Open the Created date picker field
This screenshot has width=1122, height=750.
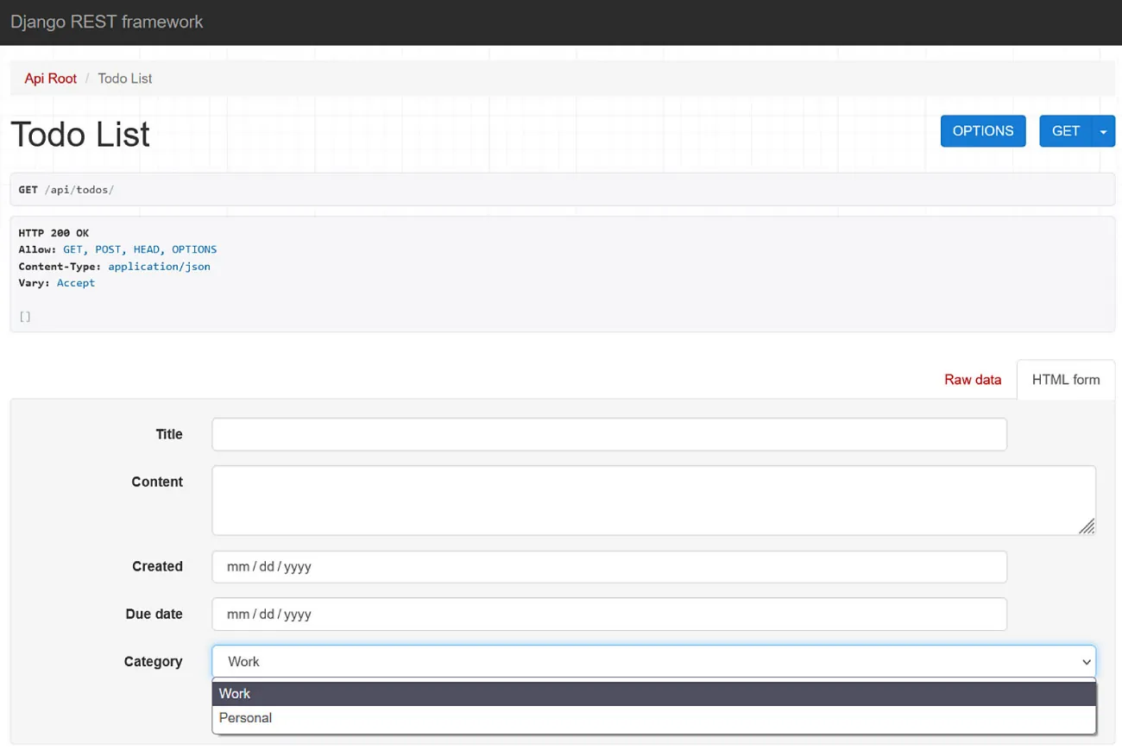tap(609, 566)
